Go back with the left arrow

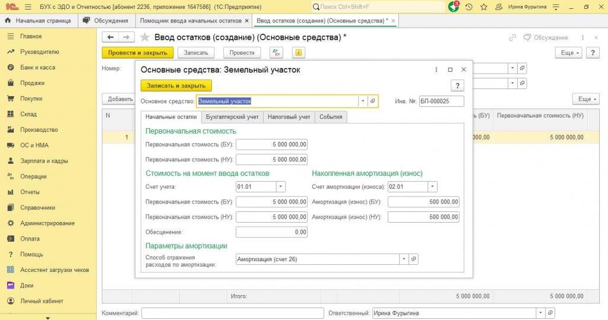[110, 37]
